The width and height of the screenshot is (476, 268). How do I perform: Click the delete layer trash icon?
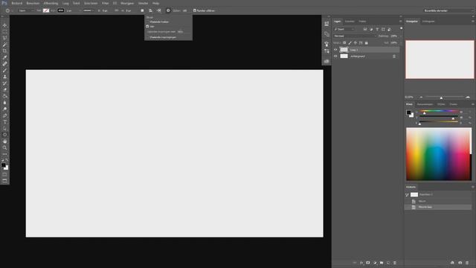tap(395, 263)
